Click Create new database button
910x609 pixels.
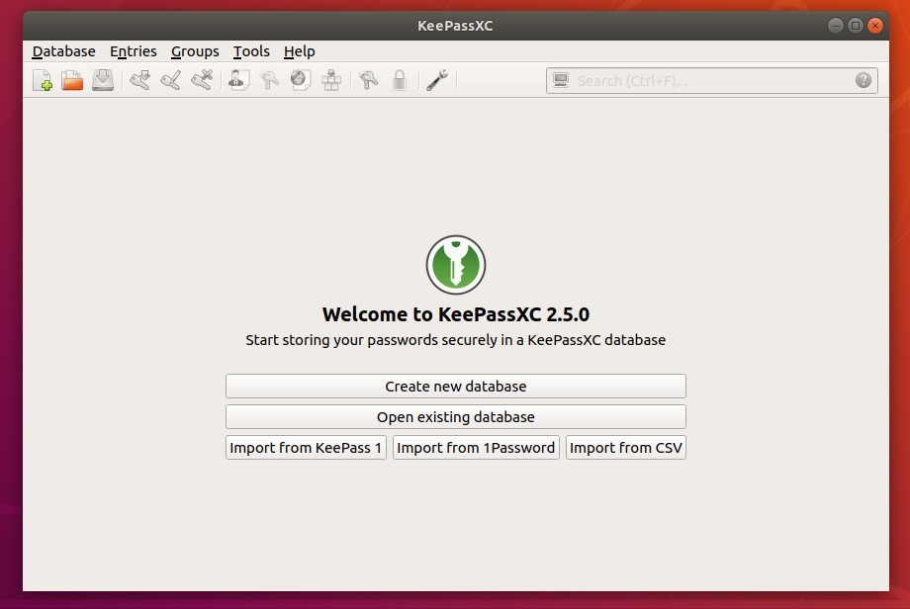pyautogui.click(x=456, y=387)
